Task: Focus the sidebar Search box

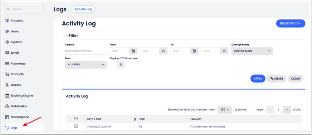Action: pyautogui.click(x=24, y=9)
